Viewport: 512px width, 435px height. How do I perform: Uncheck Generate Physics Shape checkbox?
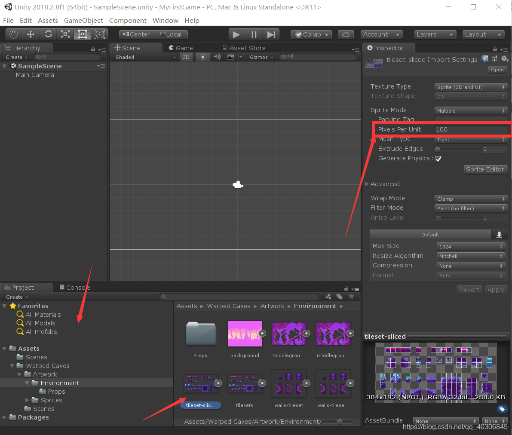(438, 159)
